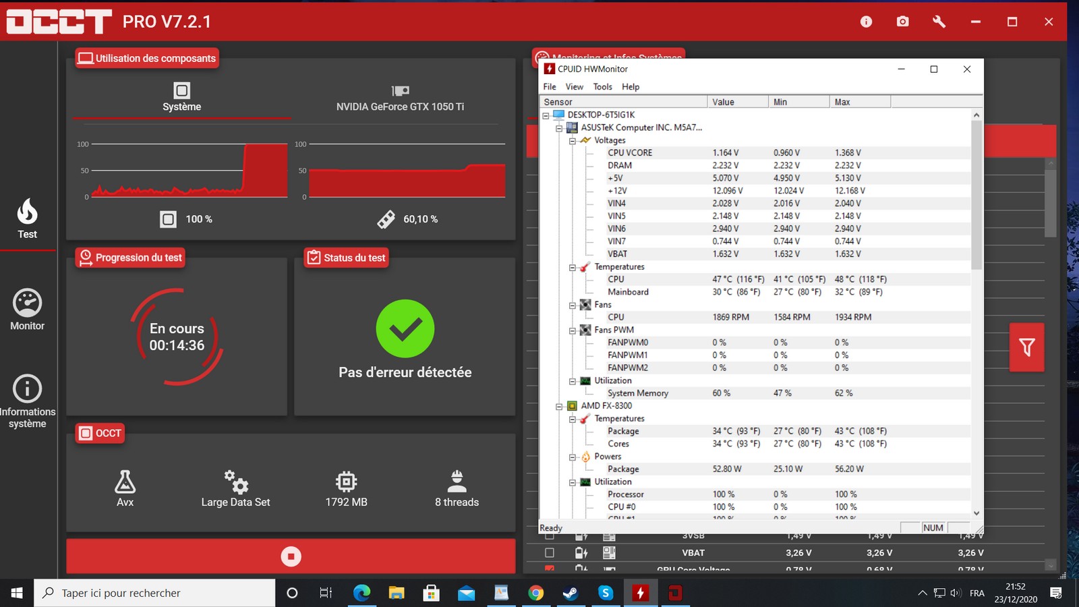Click the Avx instruction set flask icon
1079x607 pixels.
[125, 482]
